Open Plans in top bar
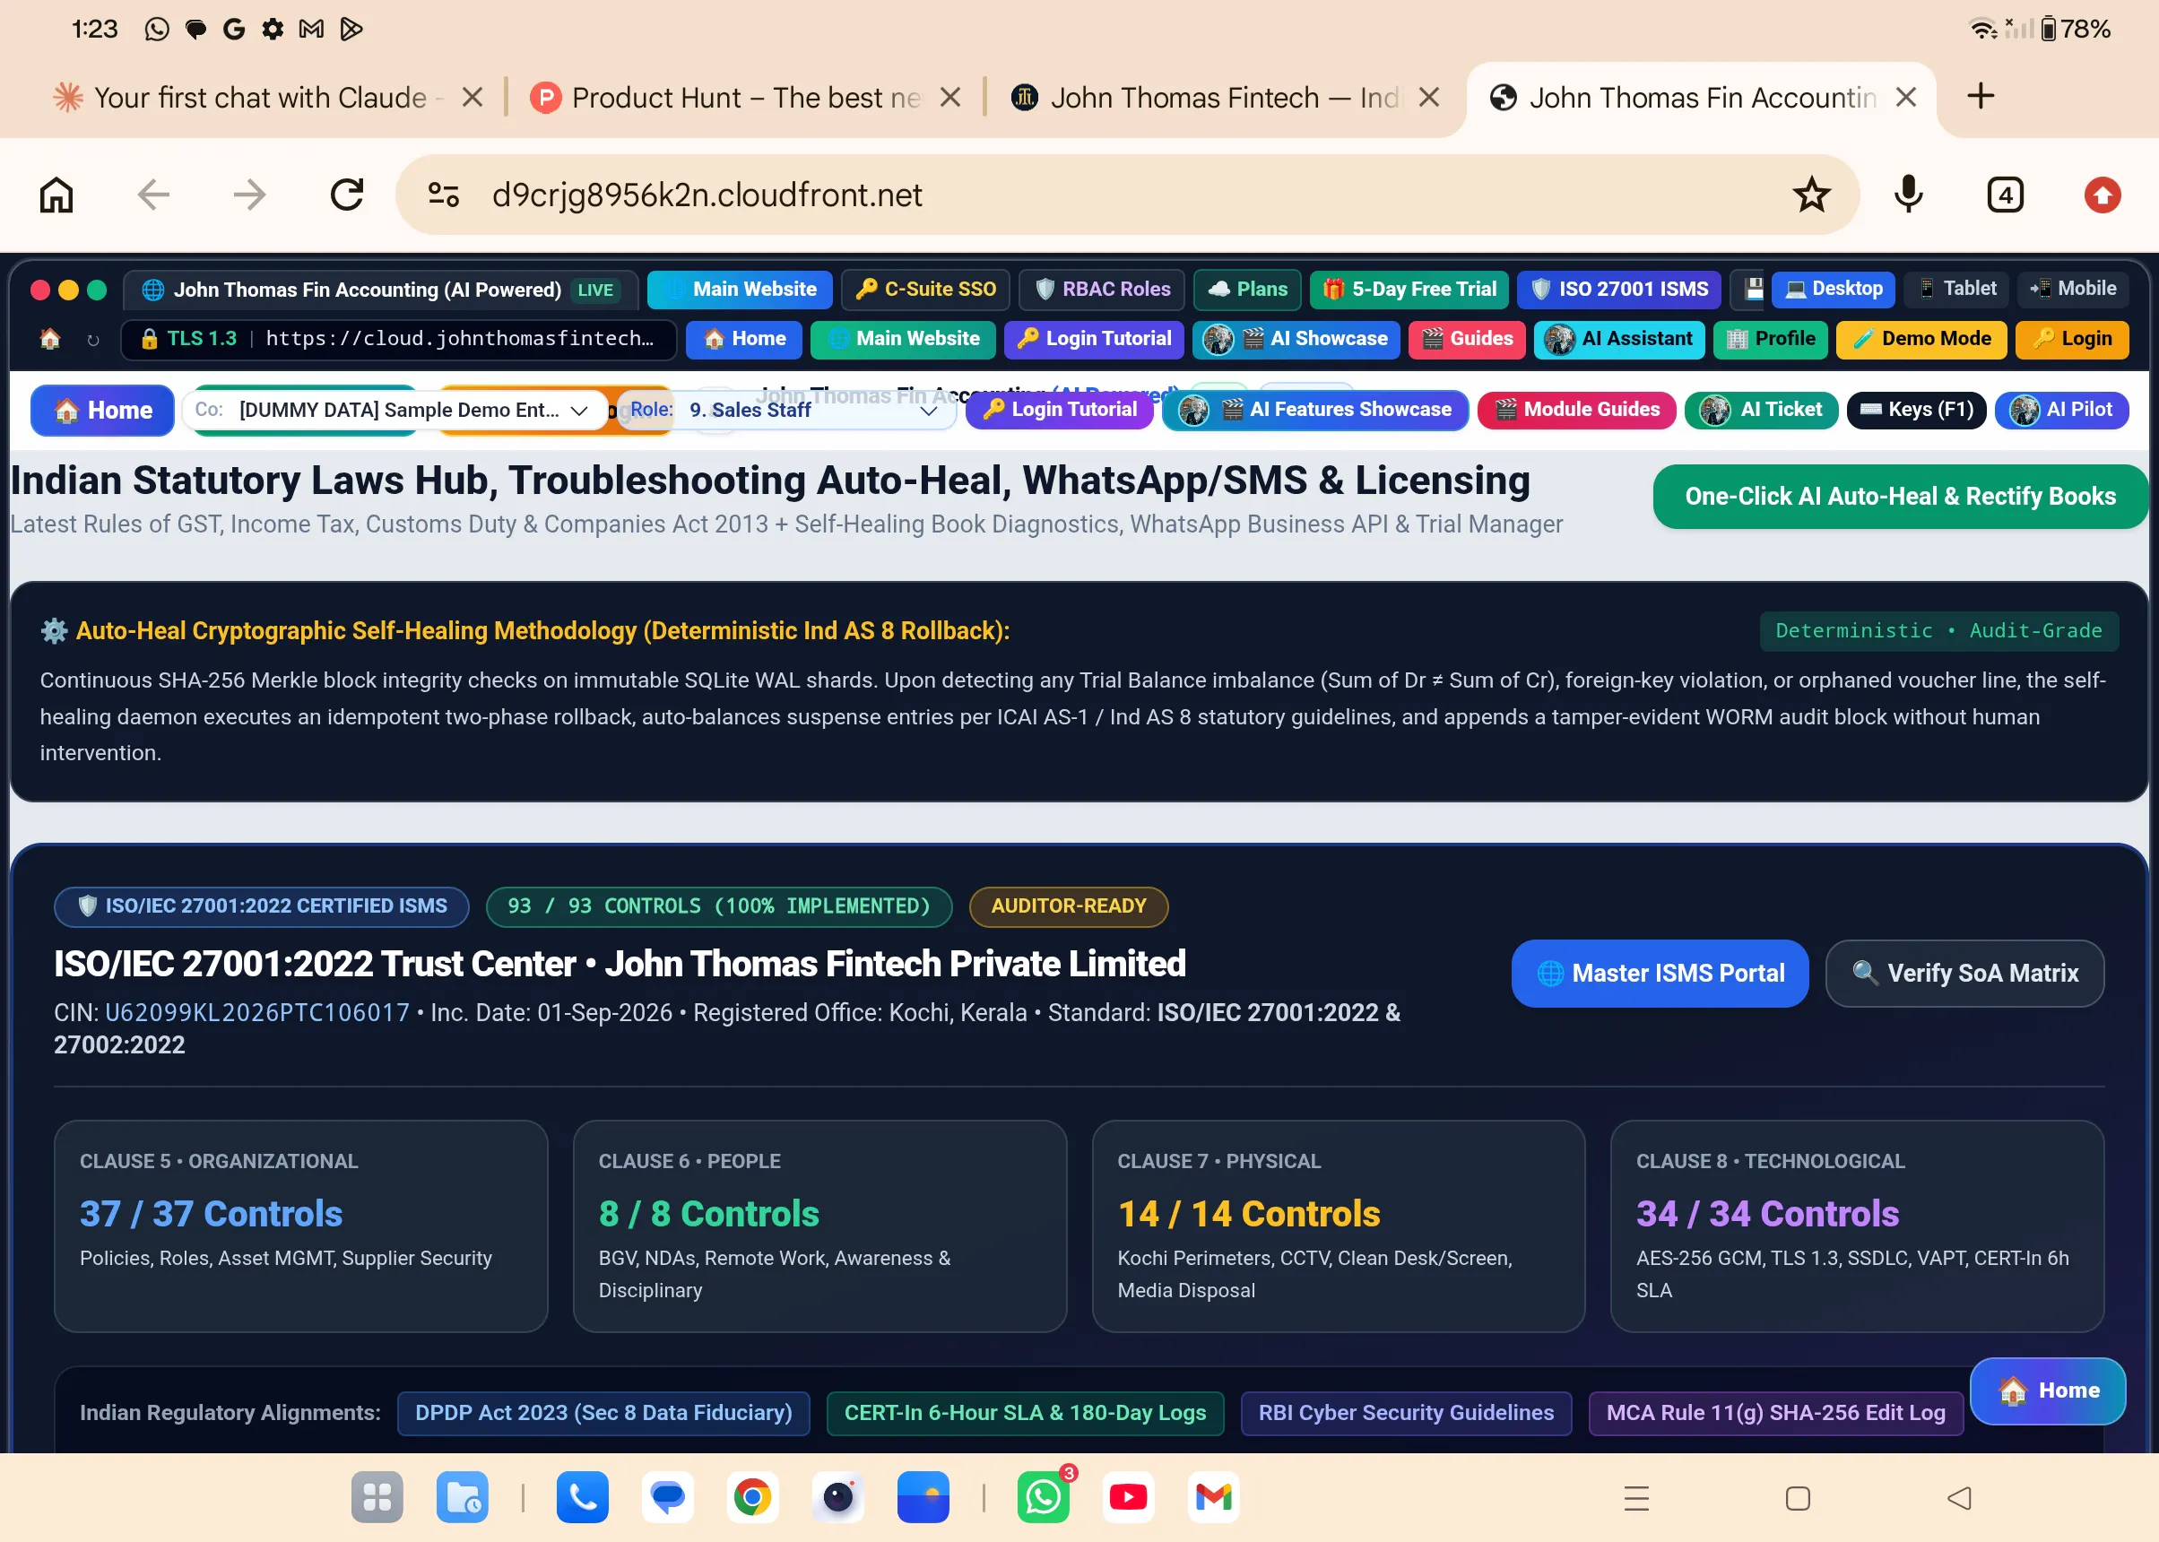Image resolution: width=2159 pixels, height=1542 pixels. point(1246,290)
